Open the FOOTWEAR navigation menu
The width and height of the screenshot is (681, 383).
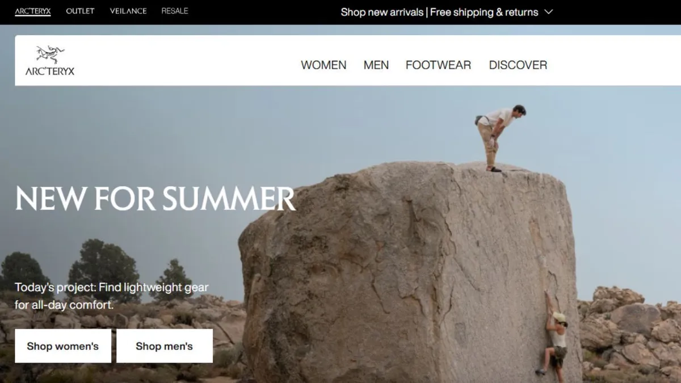coord(438,65)
